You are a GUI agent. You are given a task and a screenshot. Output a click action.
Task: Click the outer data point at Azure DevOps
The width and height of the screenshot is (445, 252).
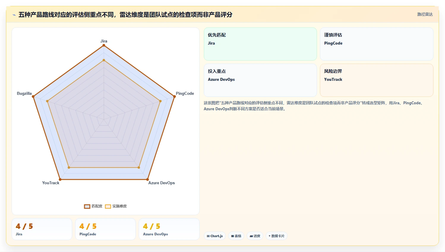(x=147, y=179)
